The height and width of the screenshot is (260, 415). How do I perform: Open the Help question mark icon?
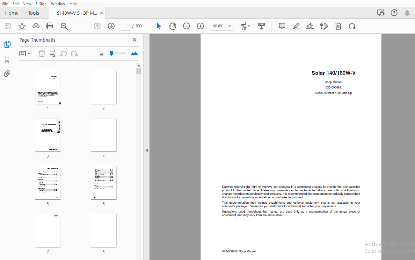pyautogui.click(x=394, y=13)
